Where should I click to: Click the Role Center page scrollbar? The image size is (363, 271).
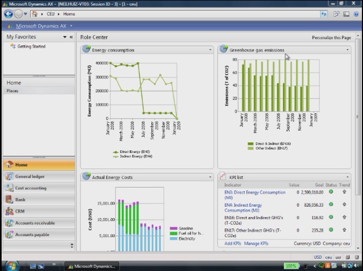[358, 116]
